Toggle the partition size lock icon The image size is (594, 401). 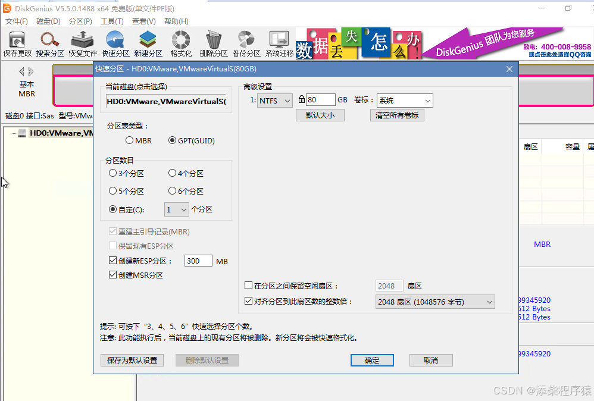[x=302, y=99]
